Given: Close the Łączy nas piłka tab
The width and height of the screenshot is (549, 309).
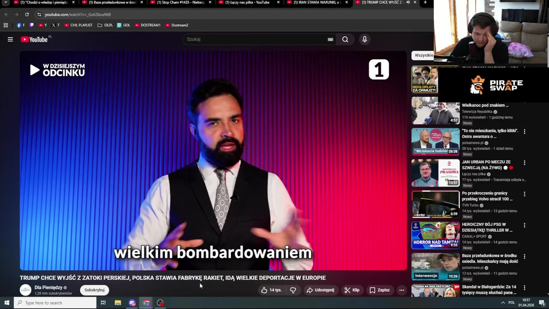Looking at the screenshot, I should [x=278, y=3].
